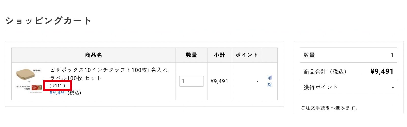Click the points dash in product row

pyautogui.click(x=257, y=82)
